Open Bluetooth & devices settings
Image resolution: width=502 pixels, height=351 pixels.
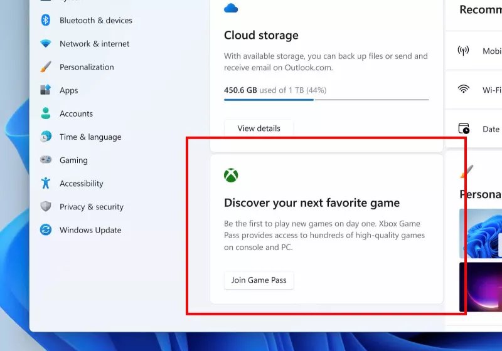96,20
